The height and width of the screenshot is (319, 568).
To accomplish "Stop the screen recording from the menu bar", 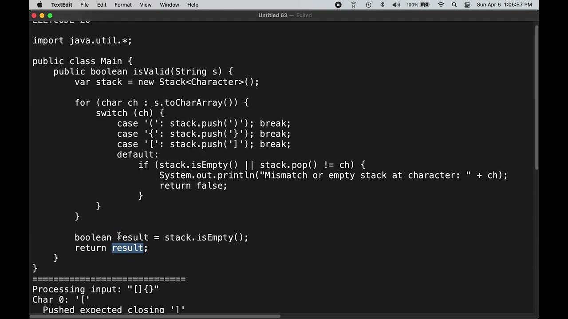I will [338, 5].
